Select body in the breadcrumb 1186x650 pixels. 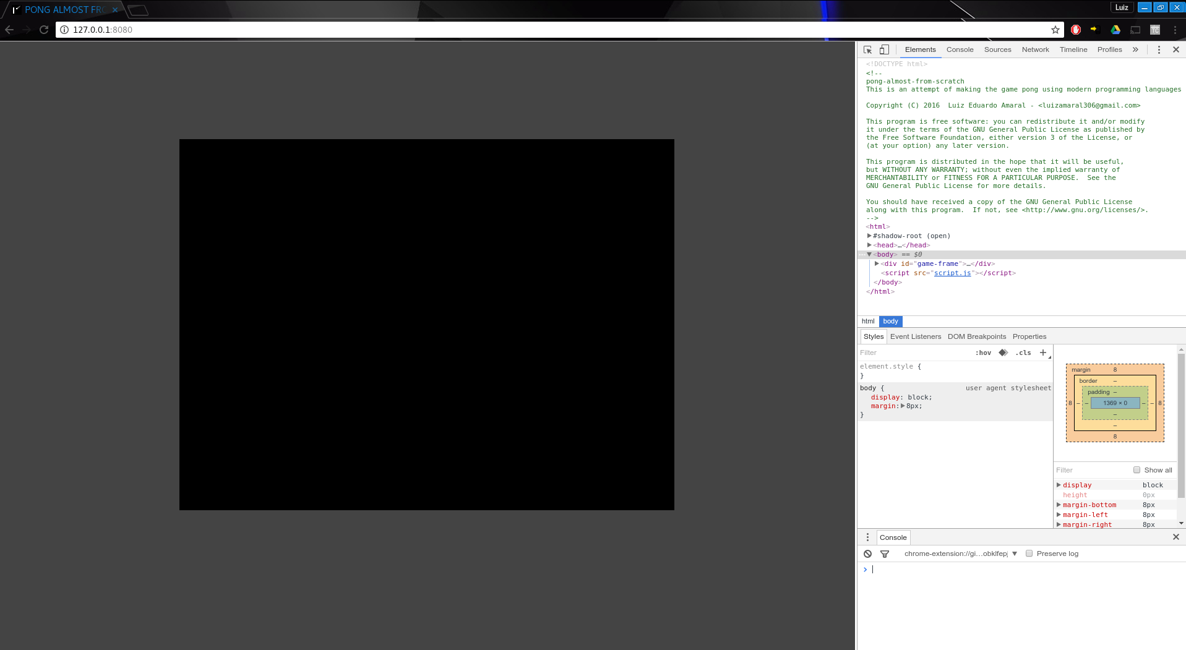(890, 321)
